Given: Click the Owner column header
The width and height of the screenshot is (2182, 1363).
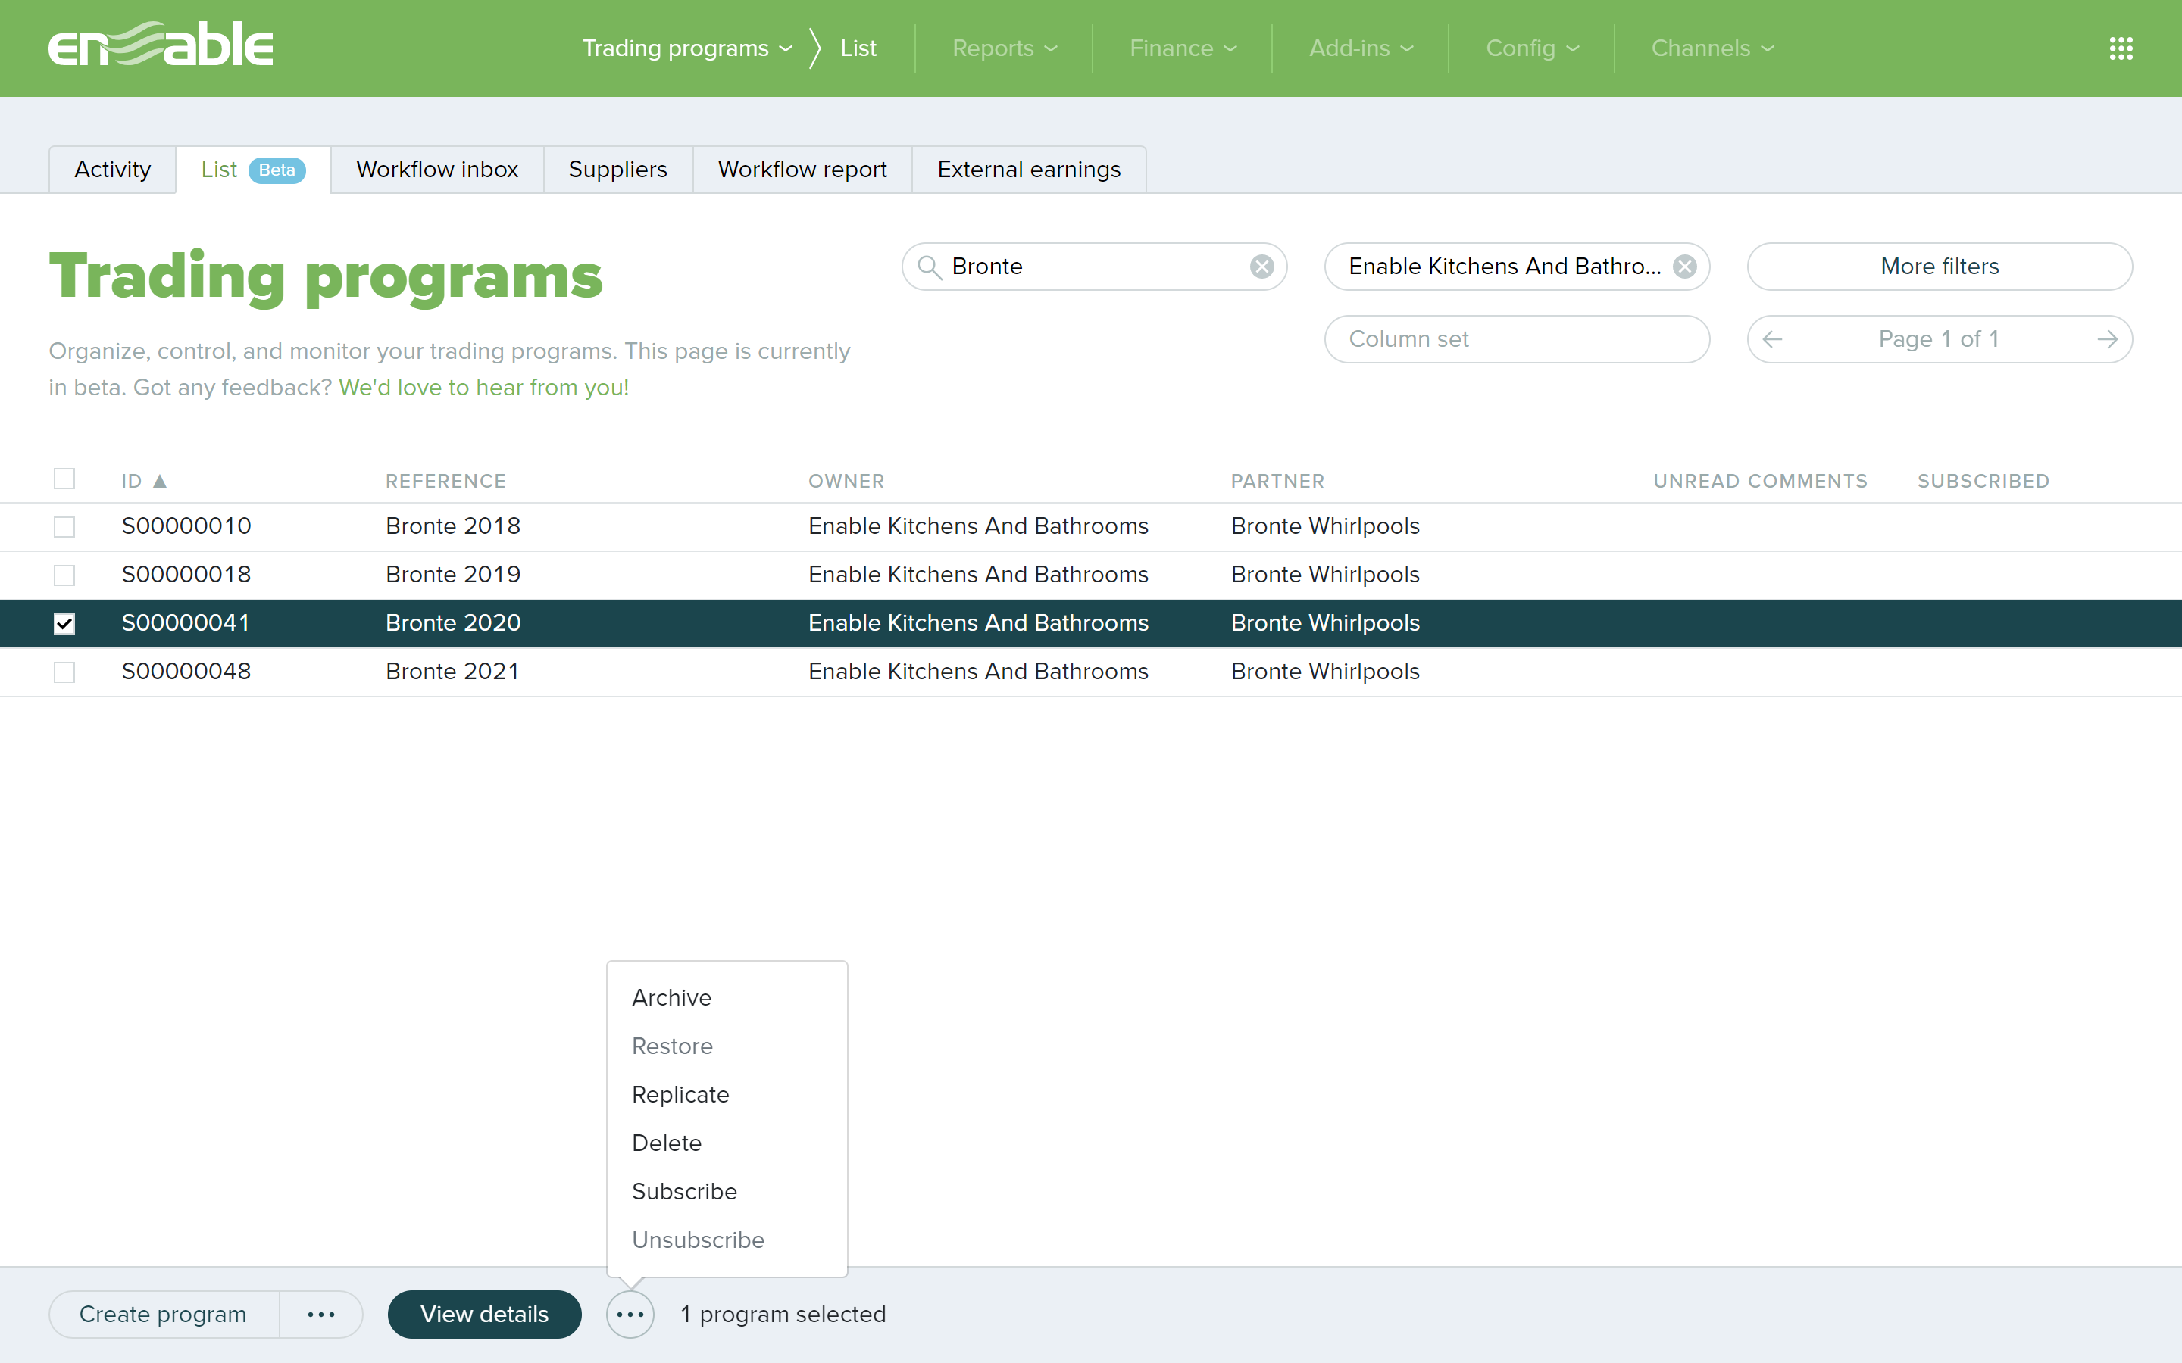Looking at the screenshot, I should pyautogui.click(x=846, y=482).
